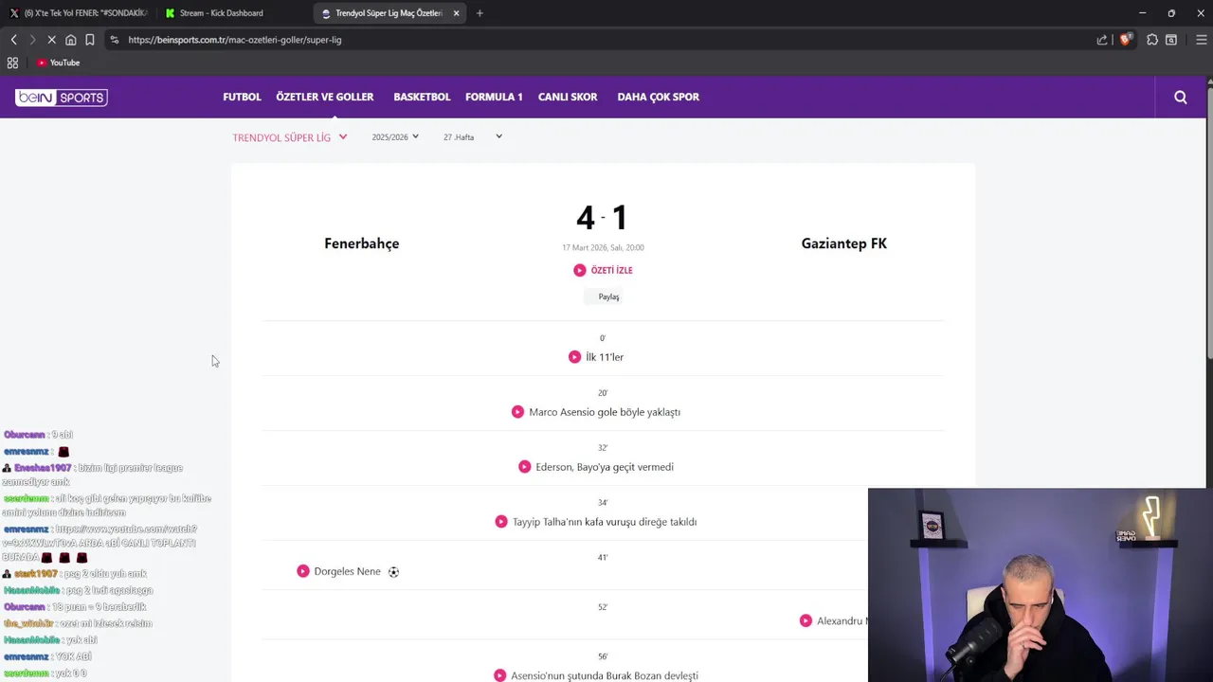Open Asensio'nun şutunda Burak Bozan devleşti link

pos(605,675)
